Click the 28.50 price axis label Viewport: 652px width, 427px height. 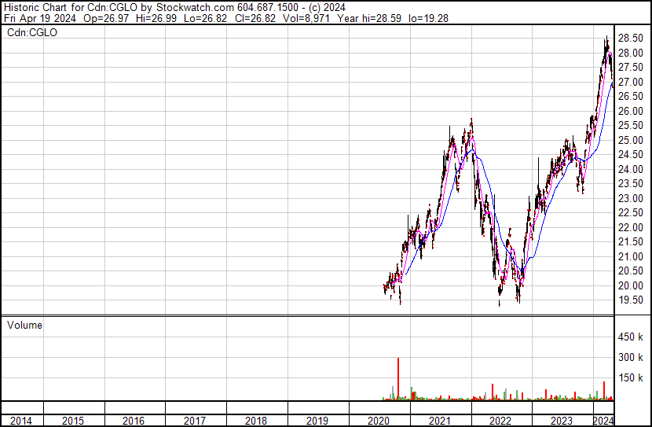(x=632, y=39)
